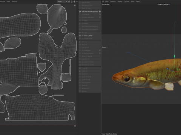Open the Project dropdown in texture view
181x135 pixels.
(x=62, y=1)
